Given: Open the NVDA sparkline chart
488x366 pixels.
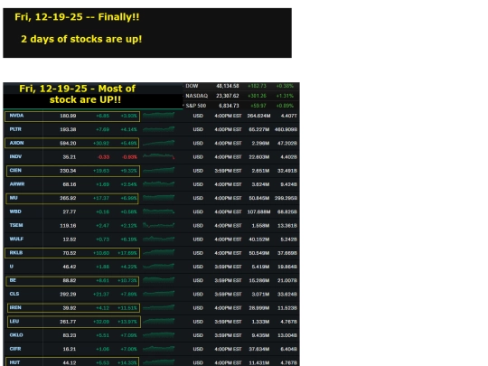Looking at the screenshot, I should (159, 116).
